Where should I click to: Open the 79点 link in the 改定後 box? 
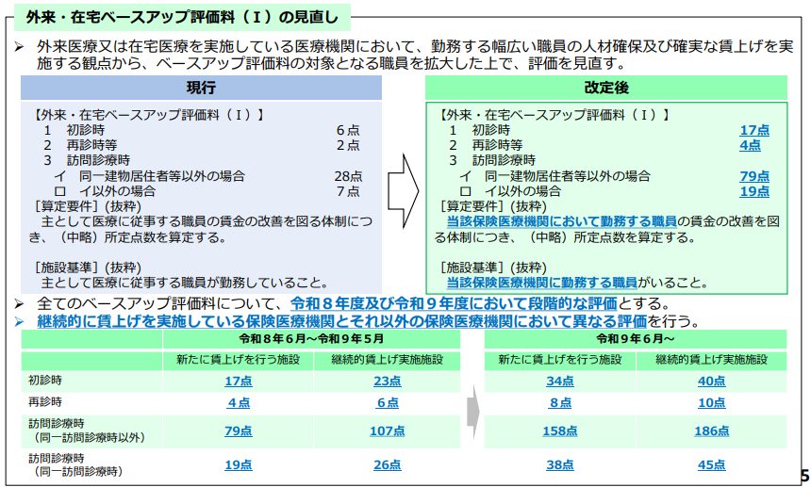pos(754,176)
